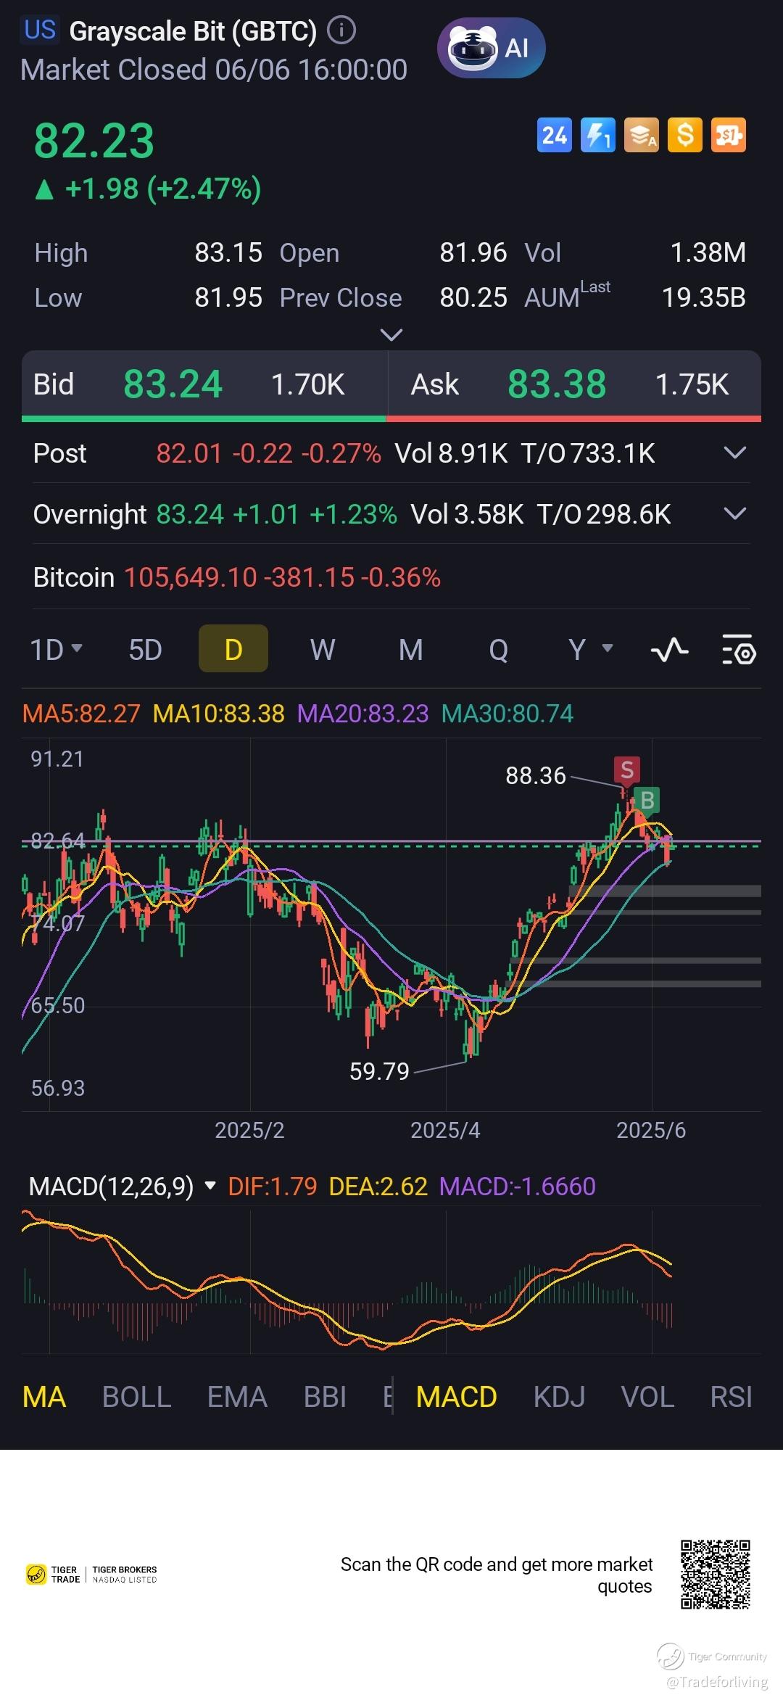Tap the 2025/4 date axis label
This screenshot has width=783, height=1700.
(445, 1130)
